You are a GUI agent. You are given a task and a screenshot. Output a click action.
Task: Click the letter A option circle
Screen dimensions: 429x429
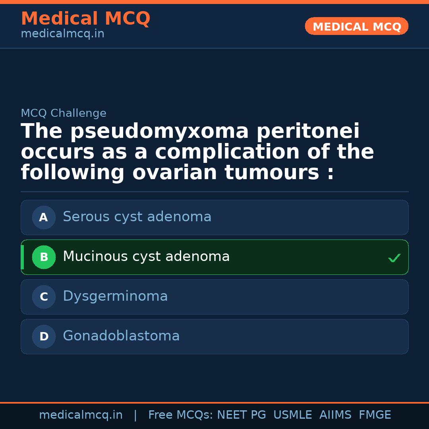[44, 217]
